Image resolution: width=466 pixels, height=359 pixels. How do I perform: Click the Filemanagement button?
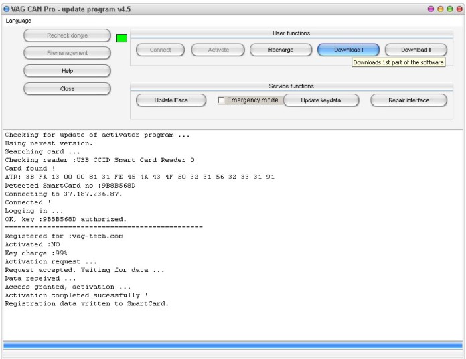pos(67,53)
